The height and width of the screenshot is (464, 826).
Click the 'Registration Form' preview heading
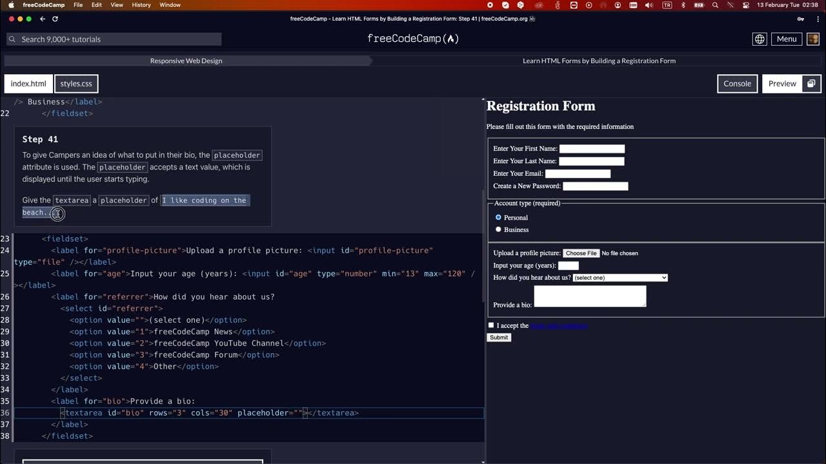coord(541,106)
